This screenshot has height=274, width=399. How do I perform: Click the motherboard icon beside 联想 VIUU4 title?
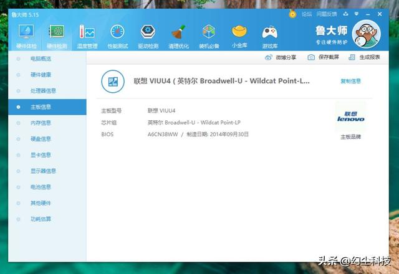coord(113,82)
